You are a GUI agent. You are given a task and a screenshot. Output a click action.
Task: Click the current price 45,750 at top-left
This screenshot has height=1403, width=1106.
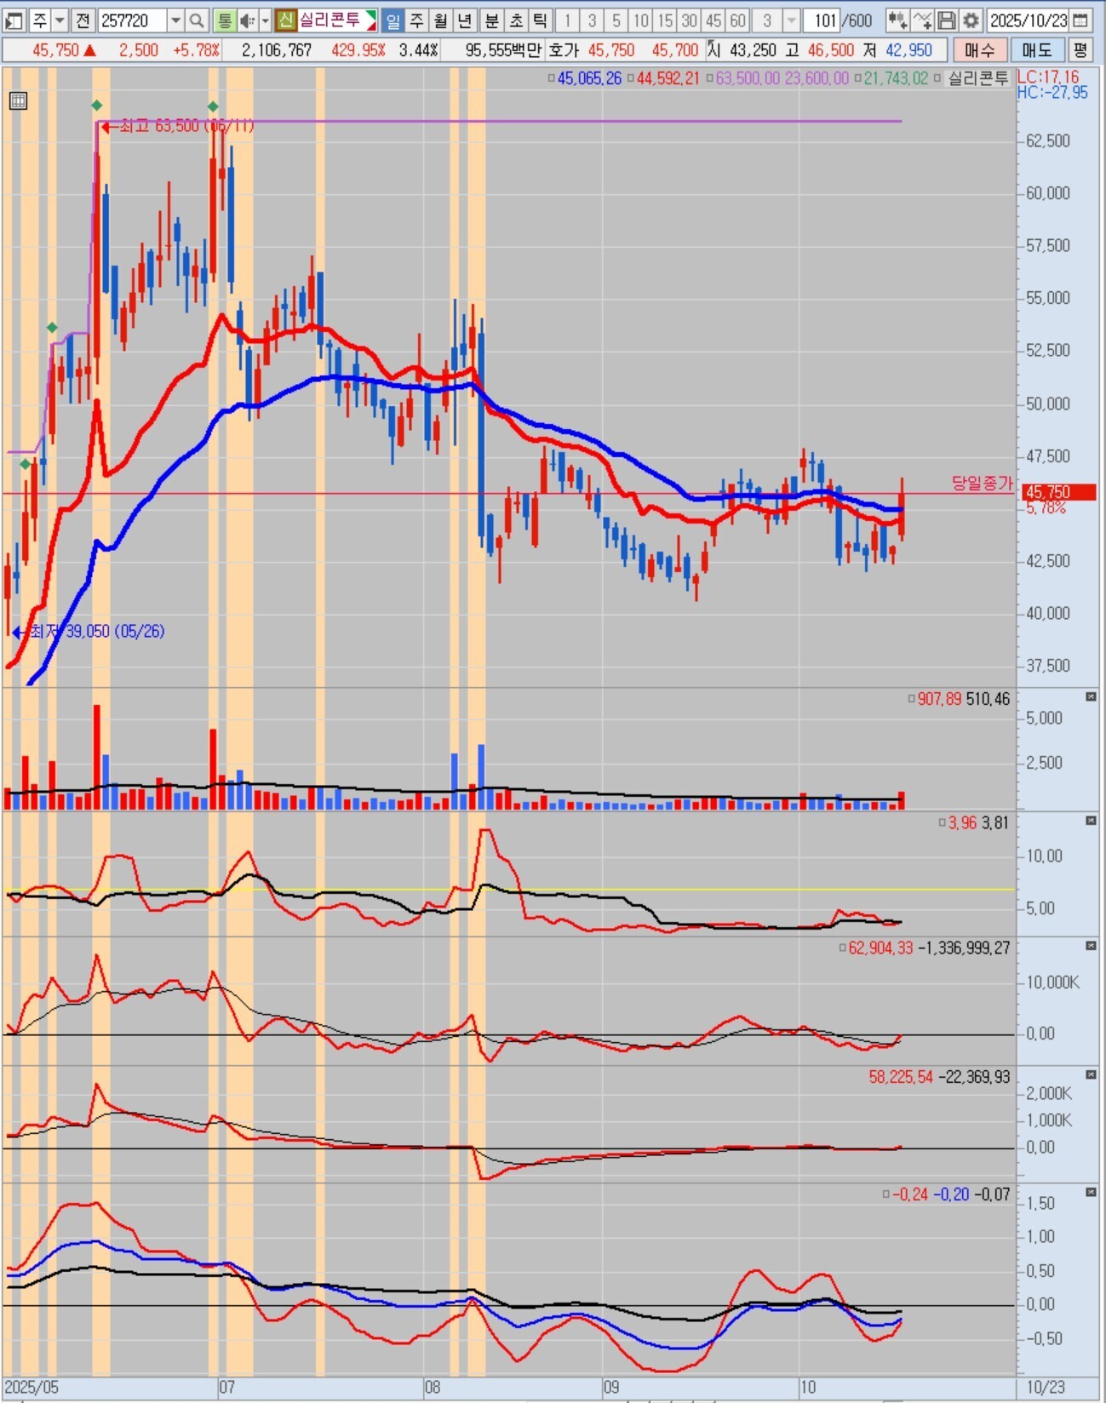(55, 50)
